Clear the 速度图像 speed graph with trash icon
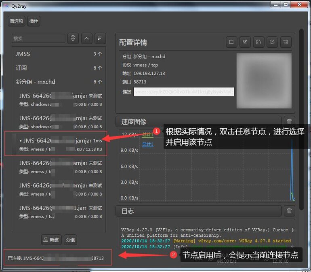 click(289, 121)
